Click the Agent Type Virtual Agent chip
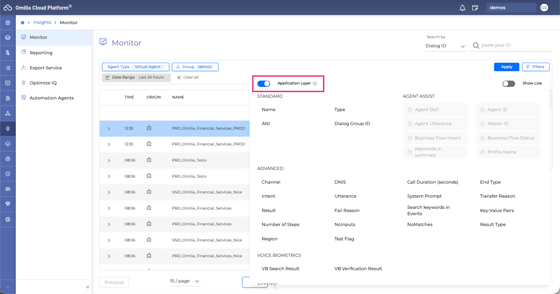Screen dimensions: 560x294 (135, 67)
